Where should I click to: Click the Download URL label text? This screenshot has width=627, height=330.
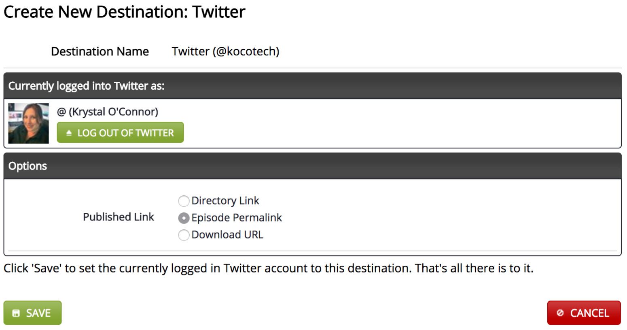click(x=227, y=235)
